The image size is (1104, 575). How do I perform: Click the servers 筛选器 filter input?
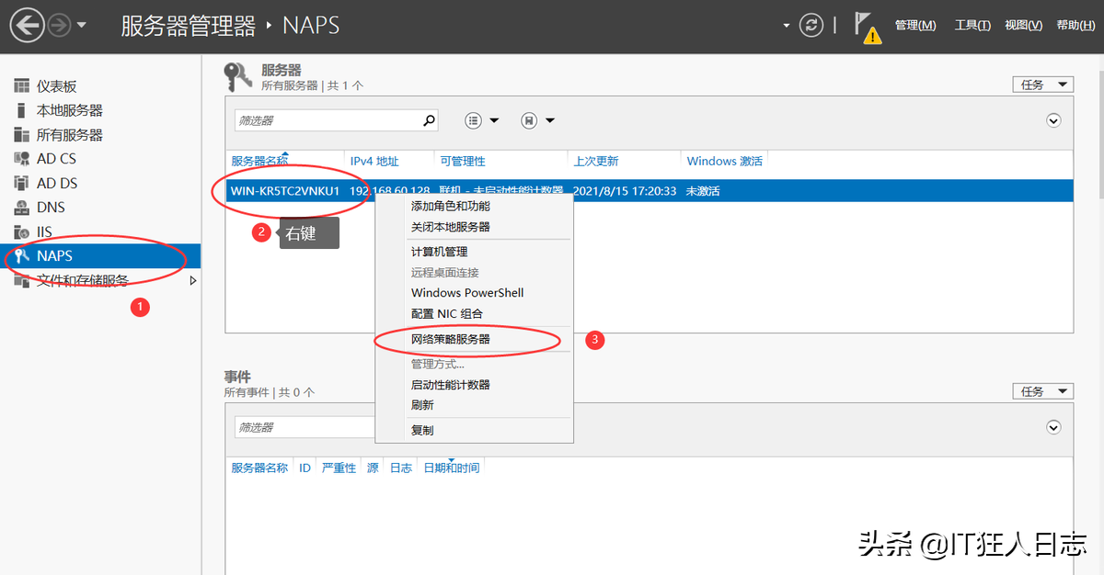click(x=328, y=120)
